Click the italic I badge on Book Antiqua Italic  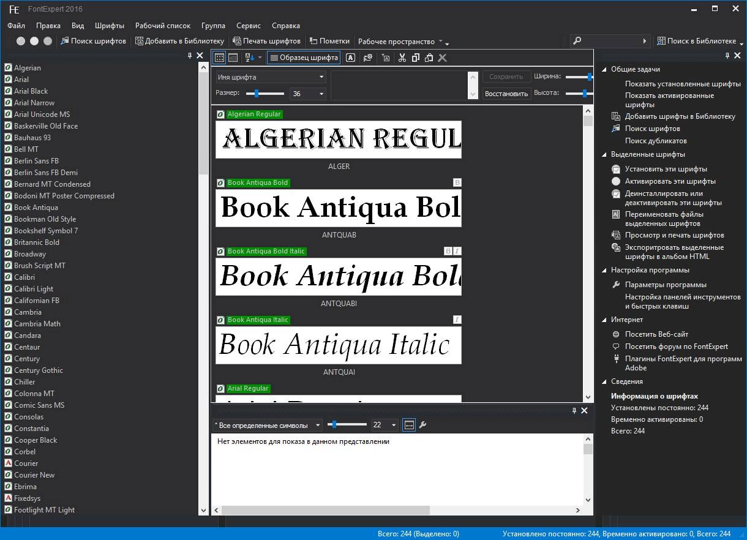pos(457,320)
